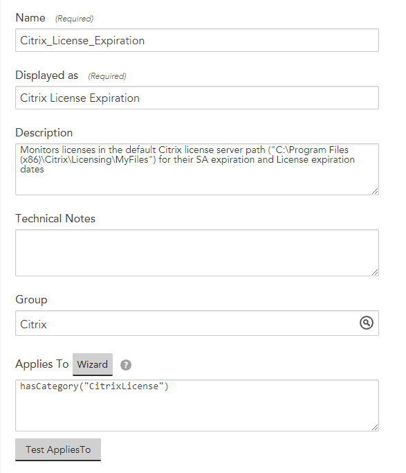Click the Name label
Screen dimensions: 406x473
(x=30, y=18)
